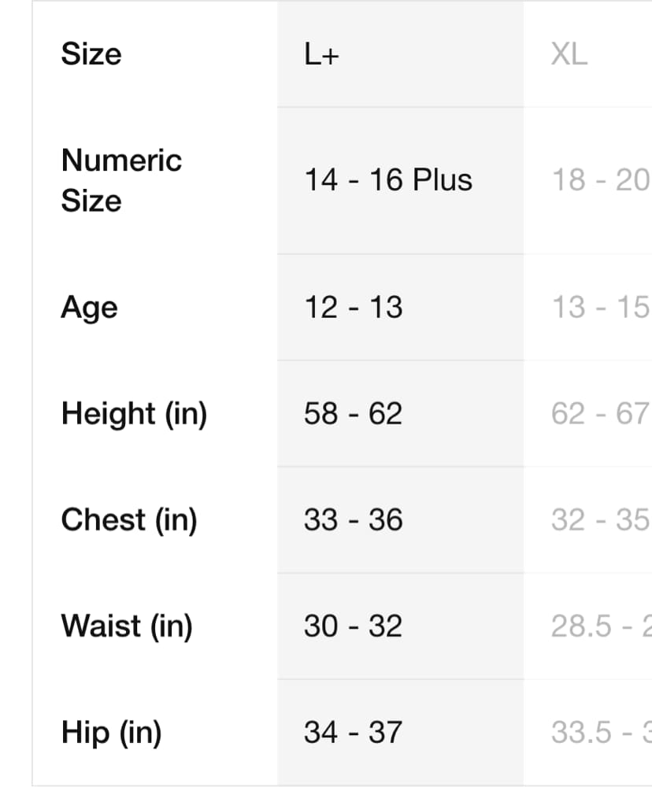Click the Size row label
Viewport: 652px width, 787px height.
pos(91,54)
